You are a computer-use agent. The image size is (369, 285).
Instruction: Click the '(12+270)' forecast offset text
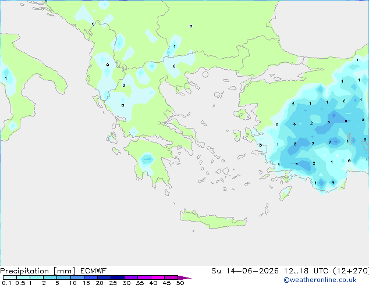[x=351, y=271]
